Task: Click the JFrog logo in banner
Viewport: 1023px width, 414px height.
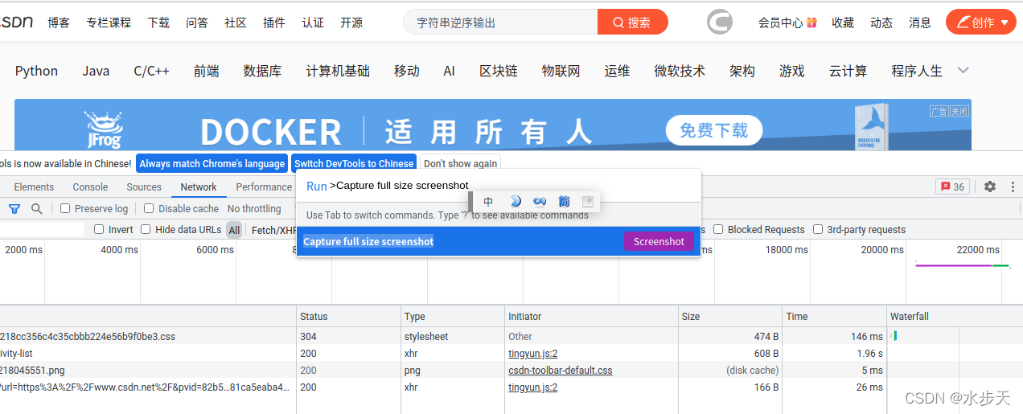Action: [x=104, y=131]
